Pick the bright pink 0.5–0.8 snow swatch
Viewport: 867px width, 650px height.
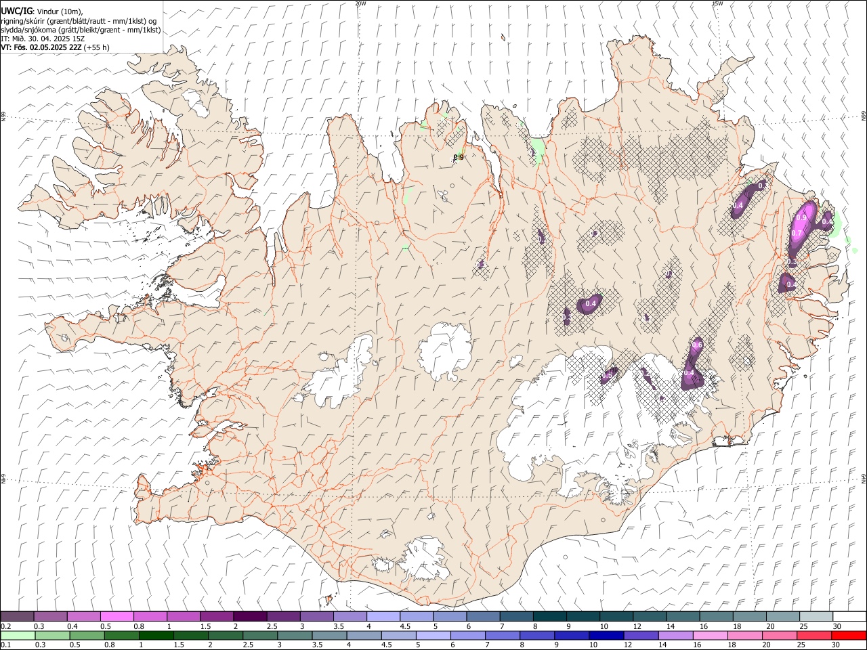pos(117,617)
